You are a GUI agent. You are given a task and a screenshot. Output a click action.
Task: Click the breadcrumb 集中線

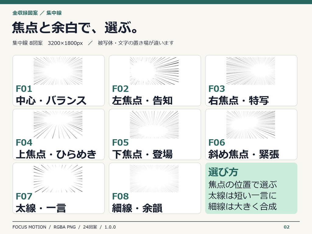[54, 13]
